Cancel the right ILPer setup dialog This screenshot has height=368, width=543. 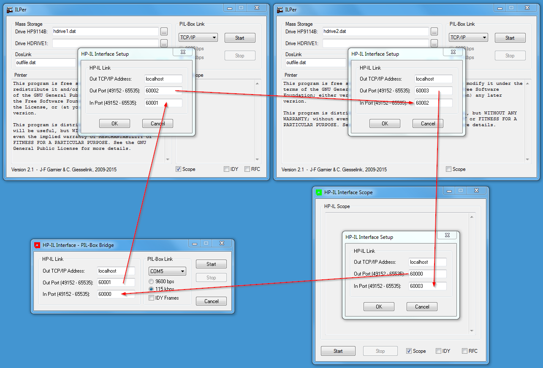(428, 124)
